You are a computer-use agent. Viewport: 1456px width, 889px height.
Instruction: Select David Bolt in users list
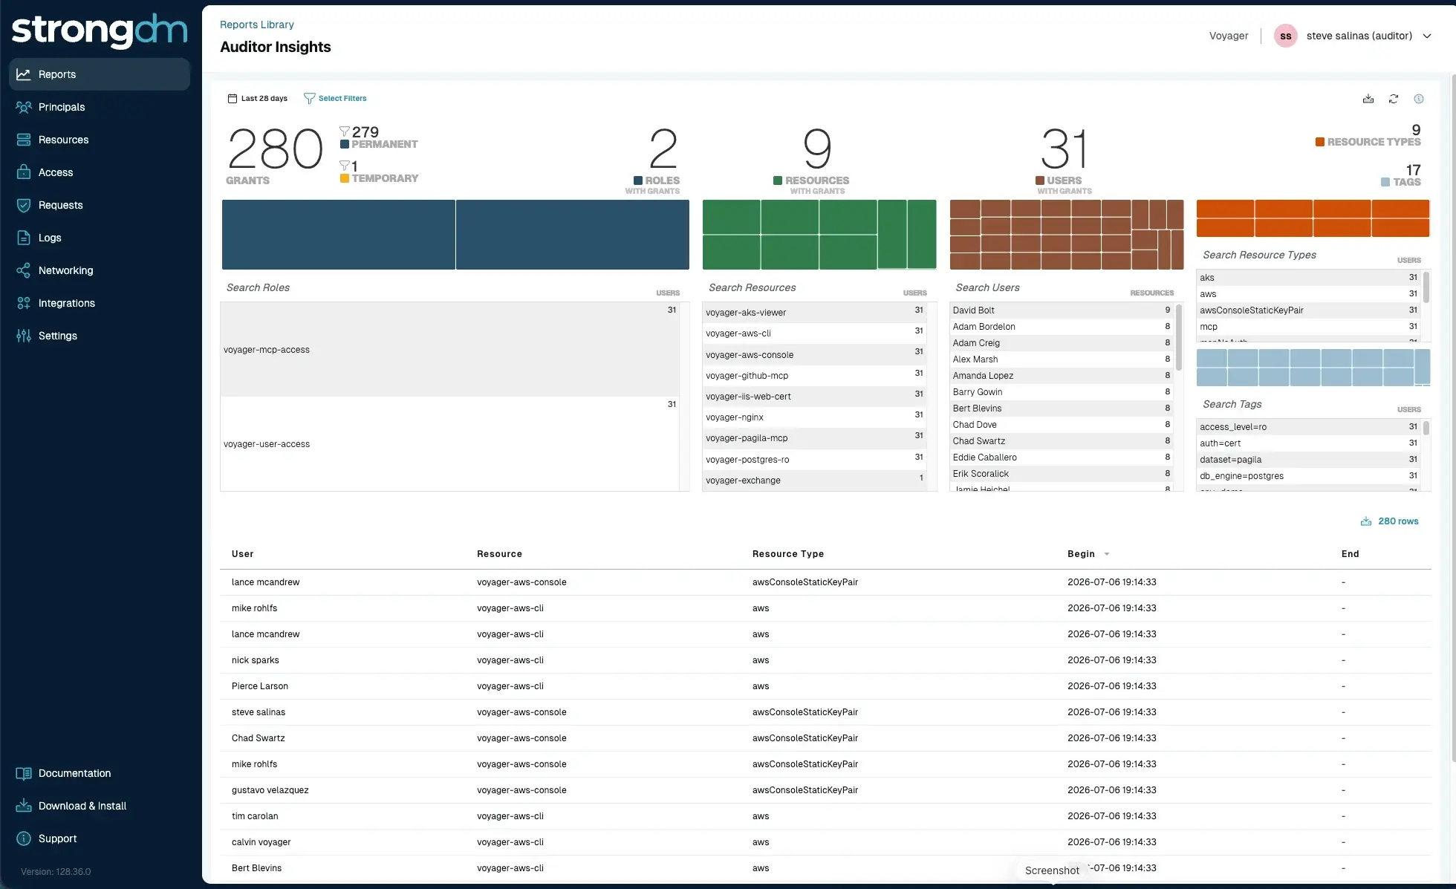click(x=1062, y=310)
